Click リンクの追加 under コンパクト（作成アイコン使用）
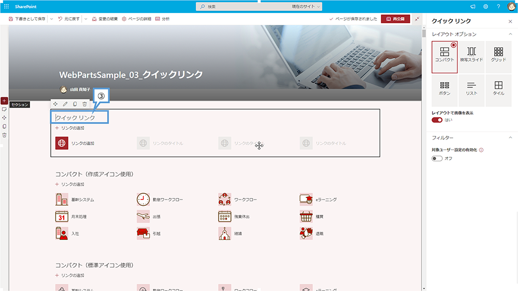 pos(70,184)
